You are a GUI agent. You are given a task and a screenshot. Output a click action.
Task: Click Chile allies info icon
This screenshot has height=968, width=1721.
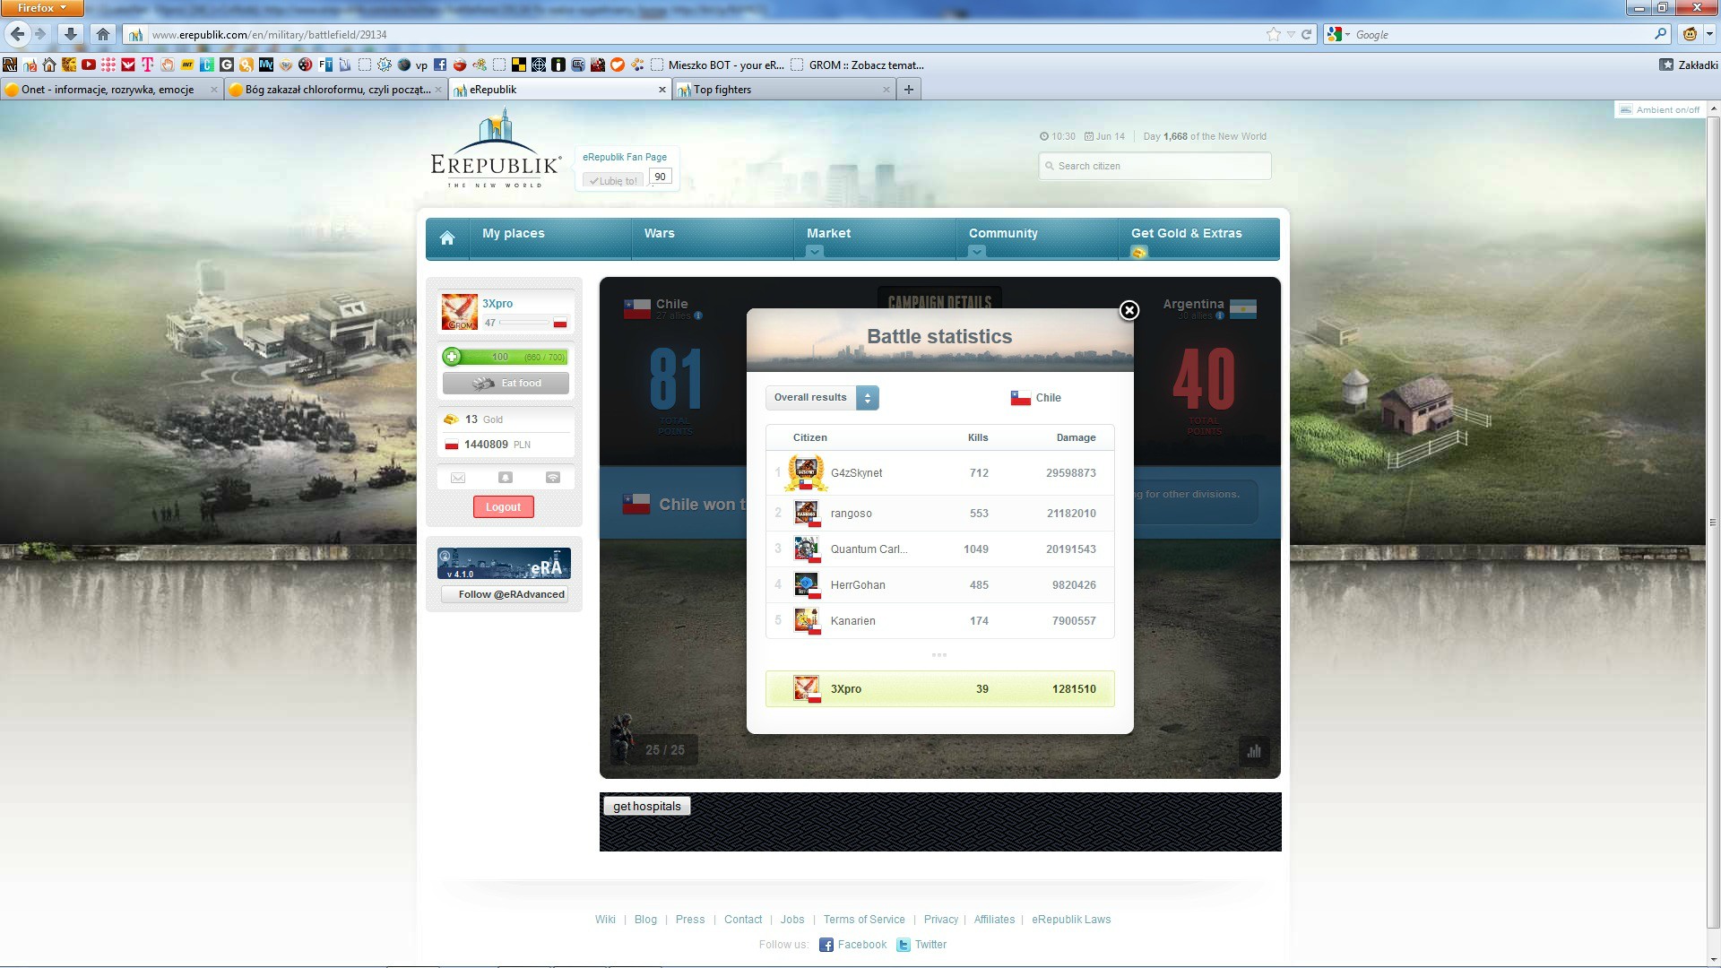698,315
